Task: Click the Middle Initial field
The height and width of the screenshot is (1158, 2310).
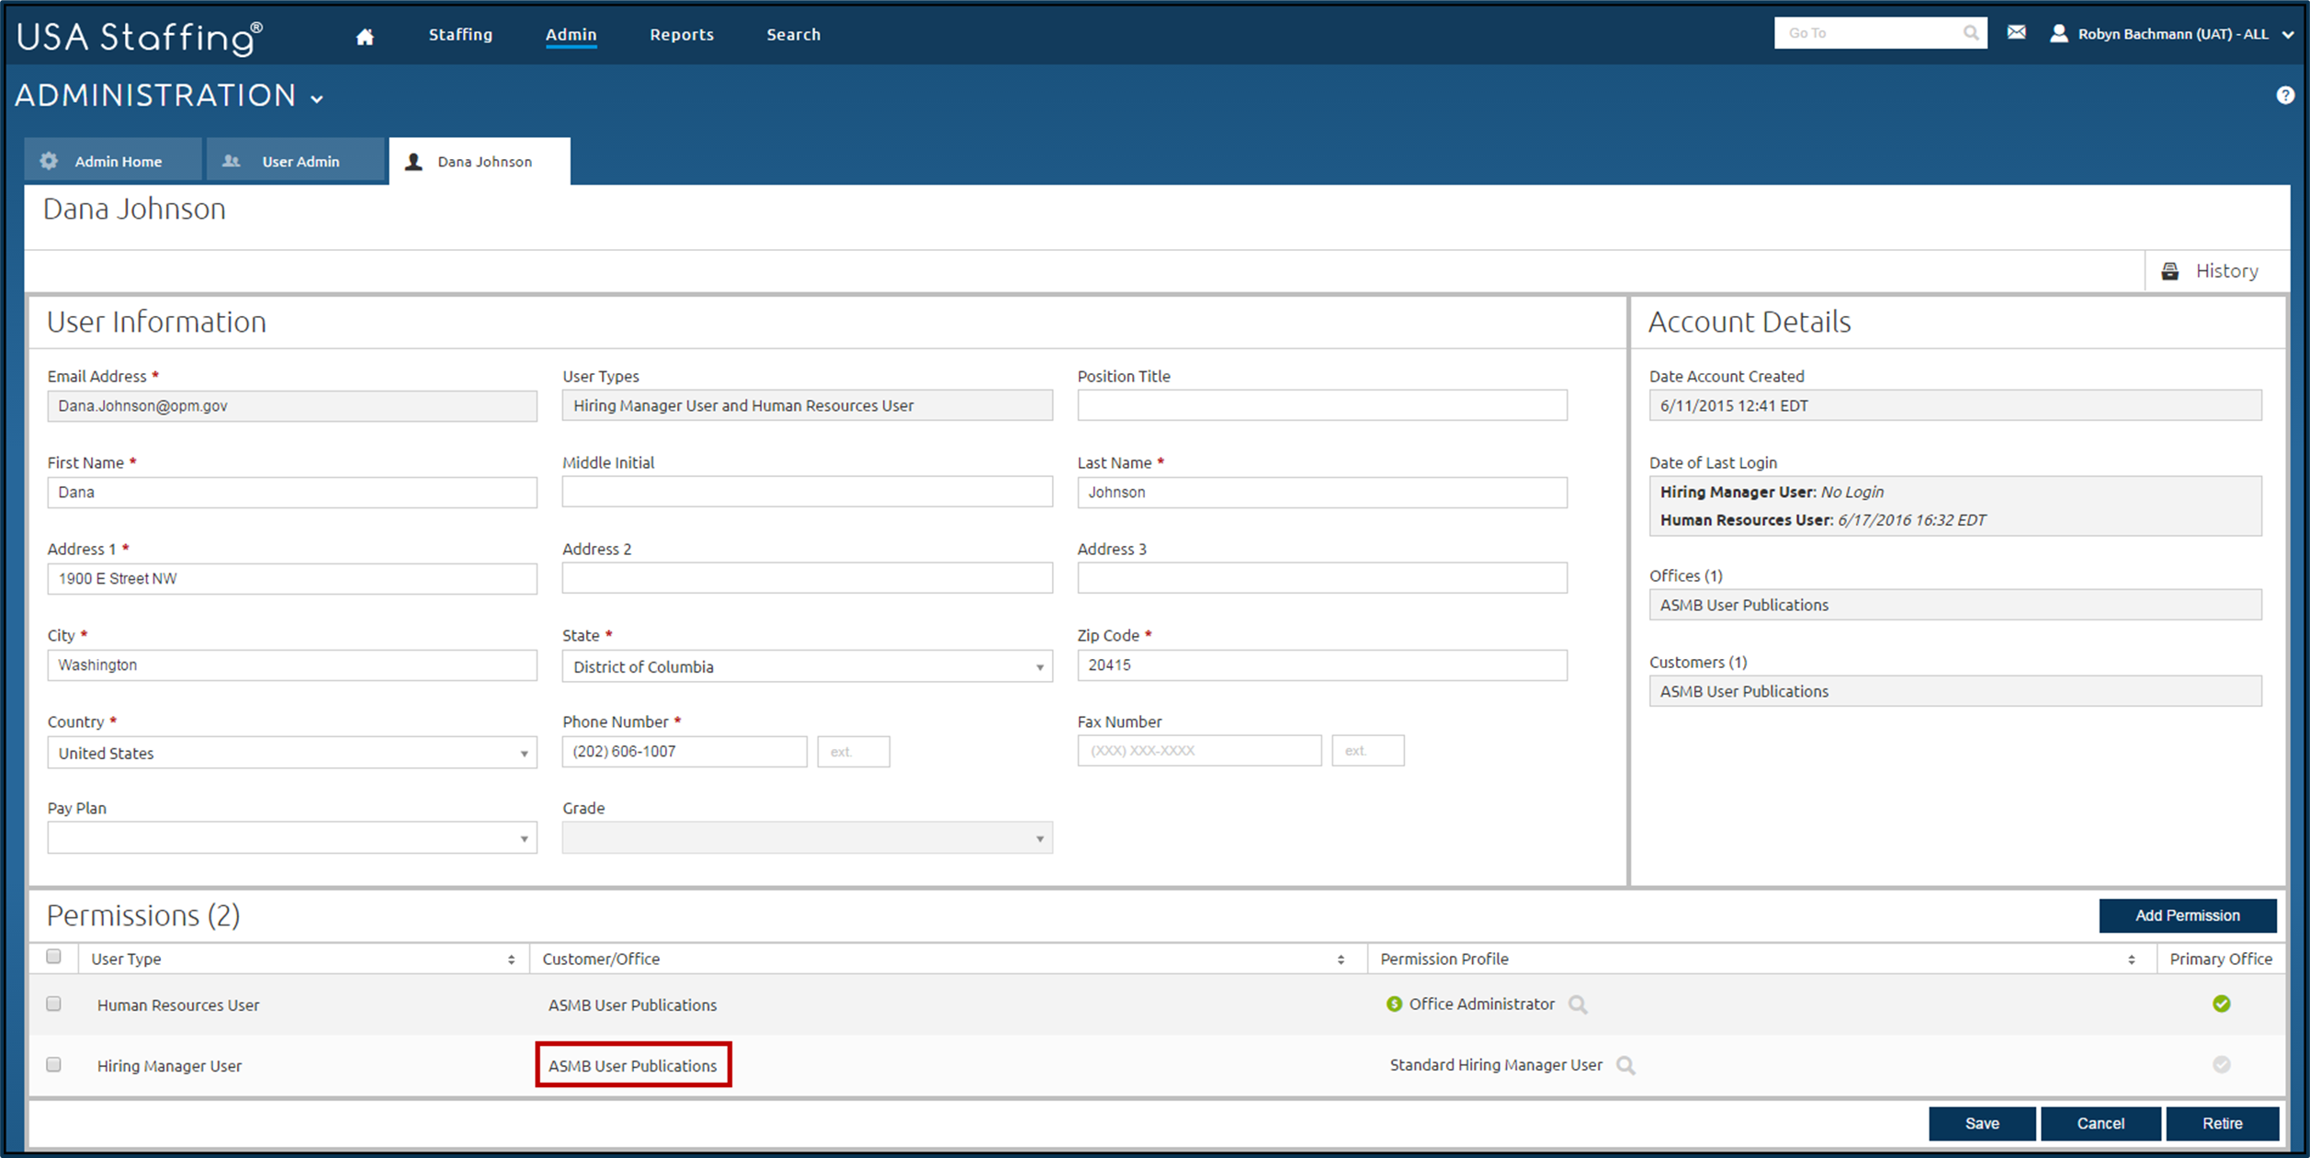Action: 807,492
